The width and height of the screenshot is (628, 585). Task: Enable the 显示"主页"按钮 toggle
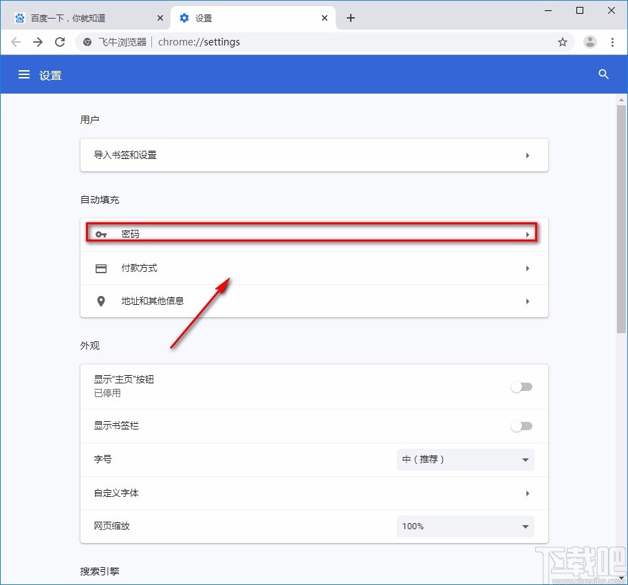pyautogui.click(x=521, y=387)
